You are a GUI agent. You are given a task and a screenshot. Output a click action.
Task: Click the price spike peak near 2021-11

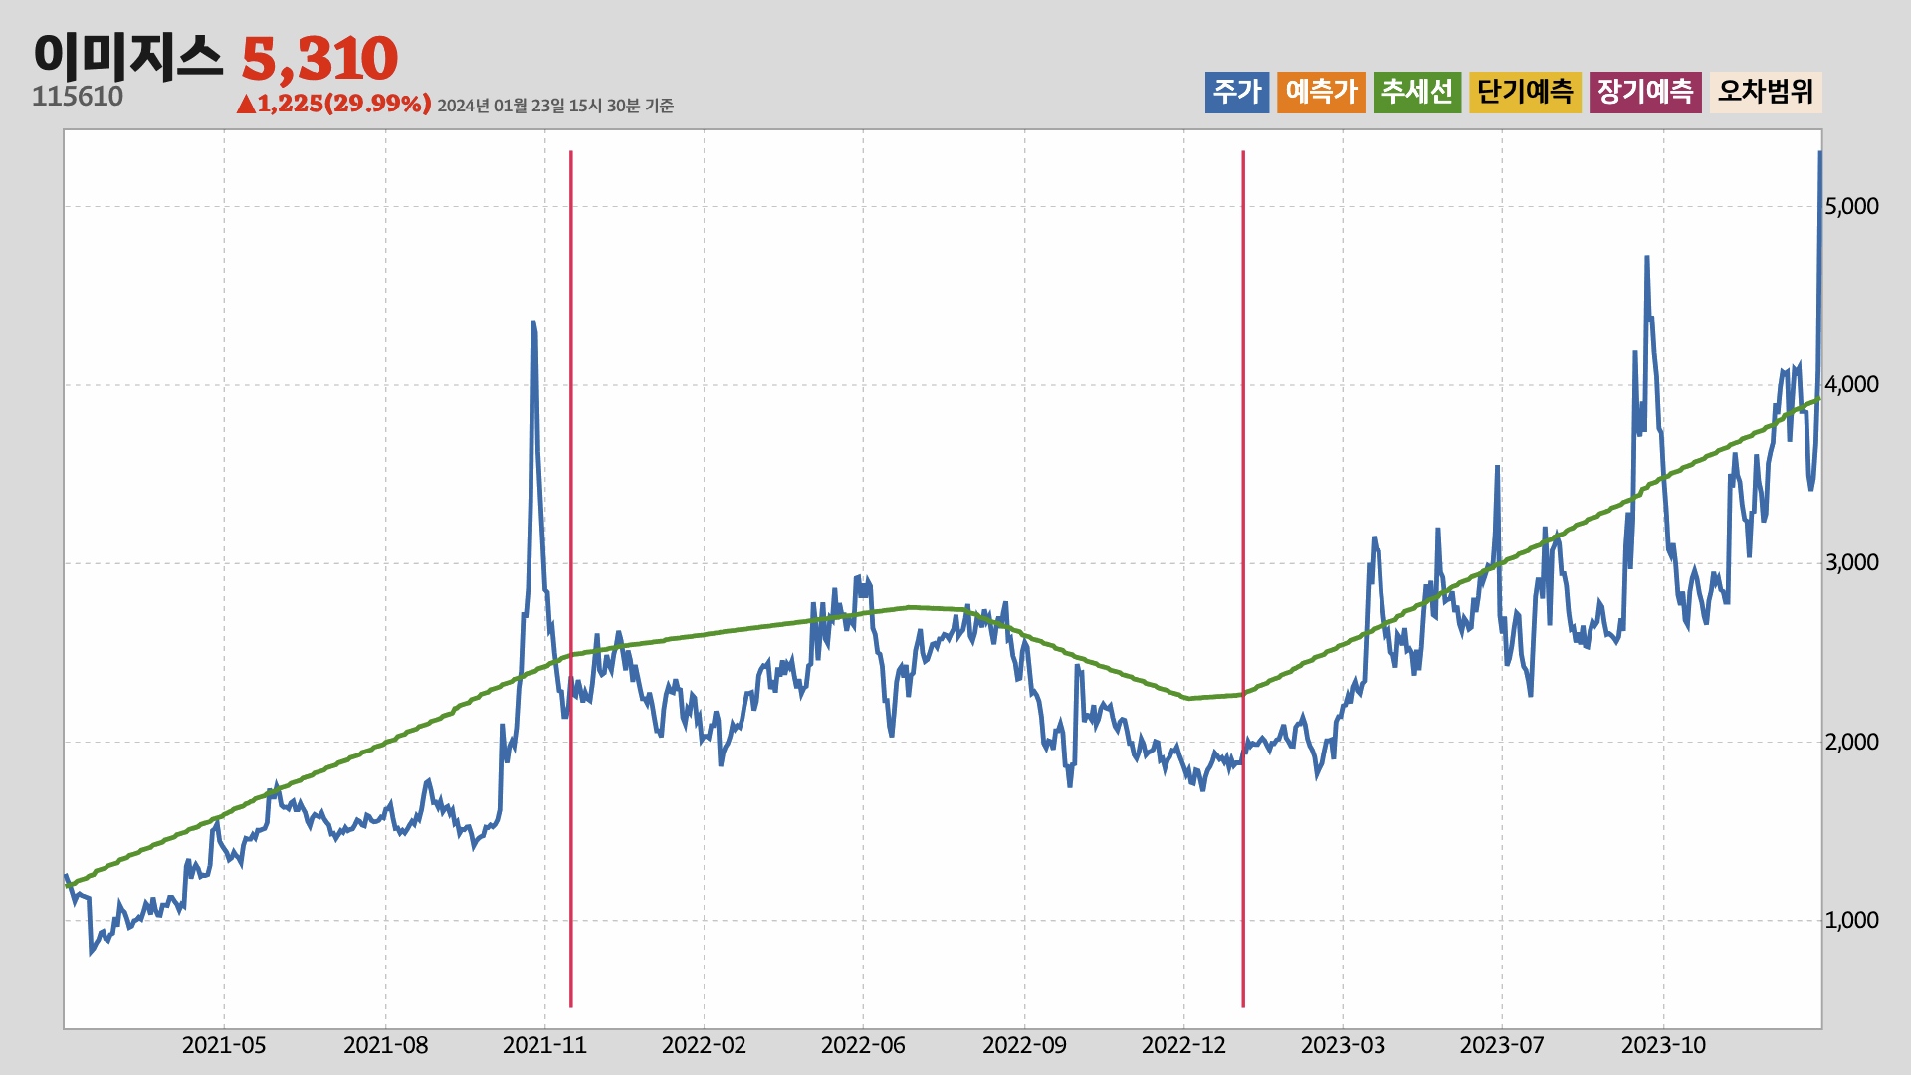(x=533, y=322)
